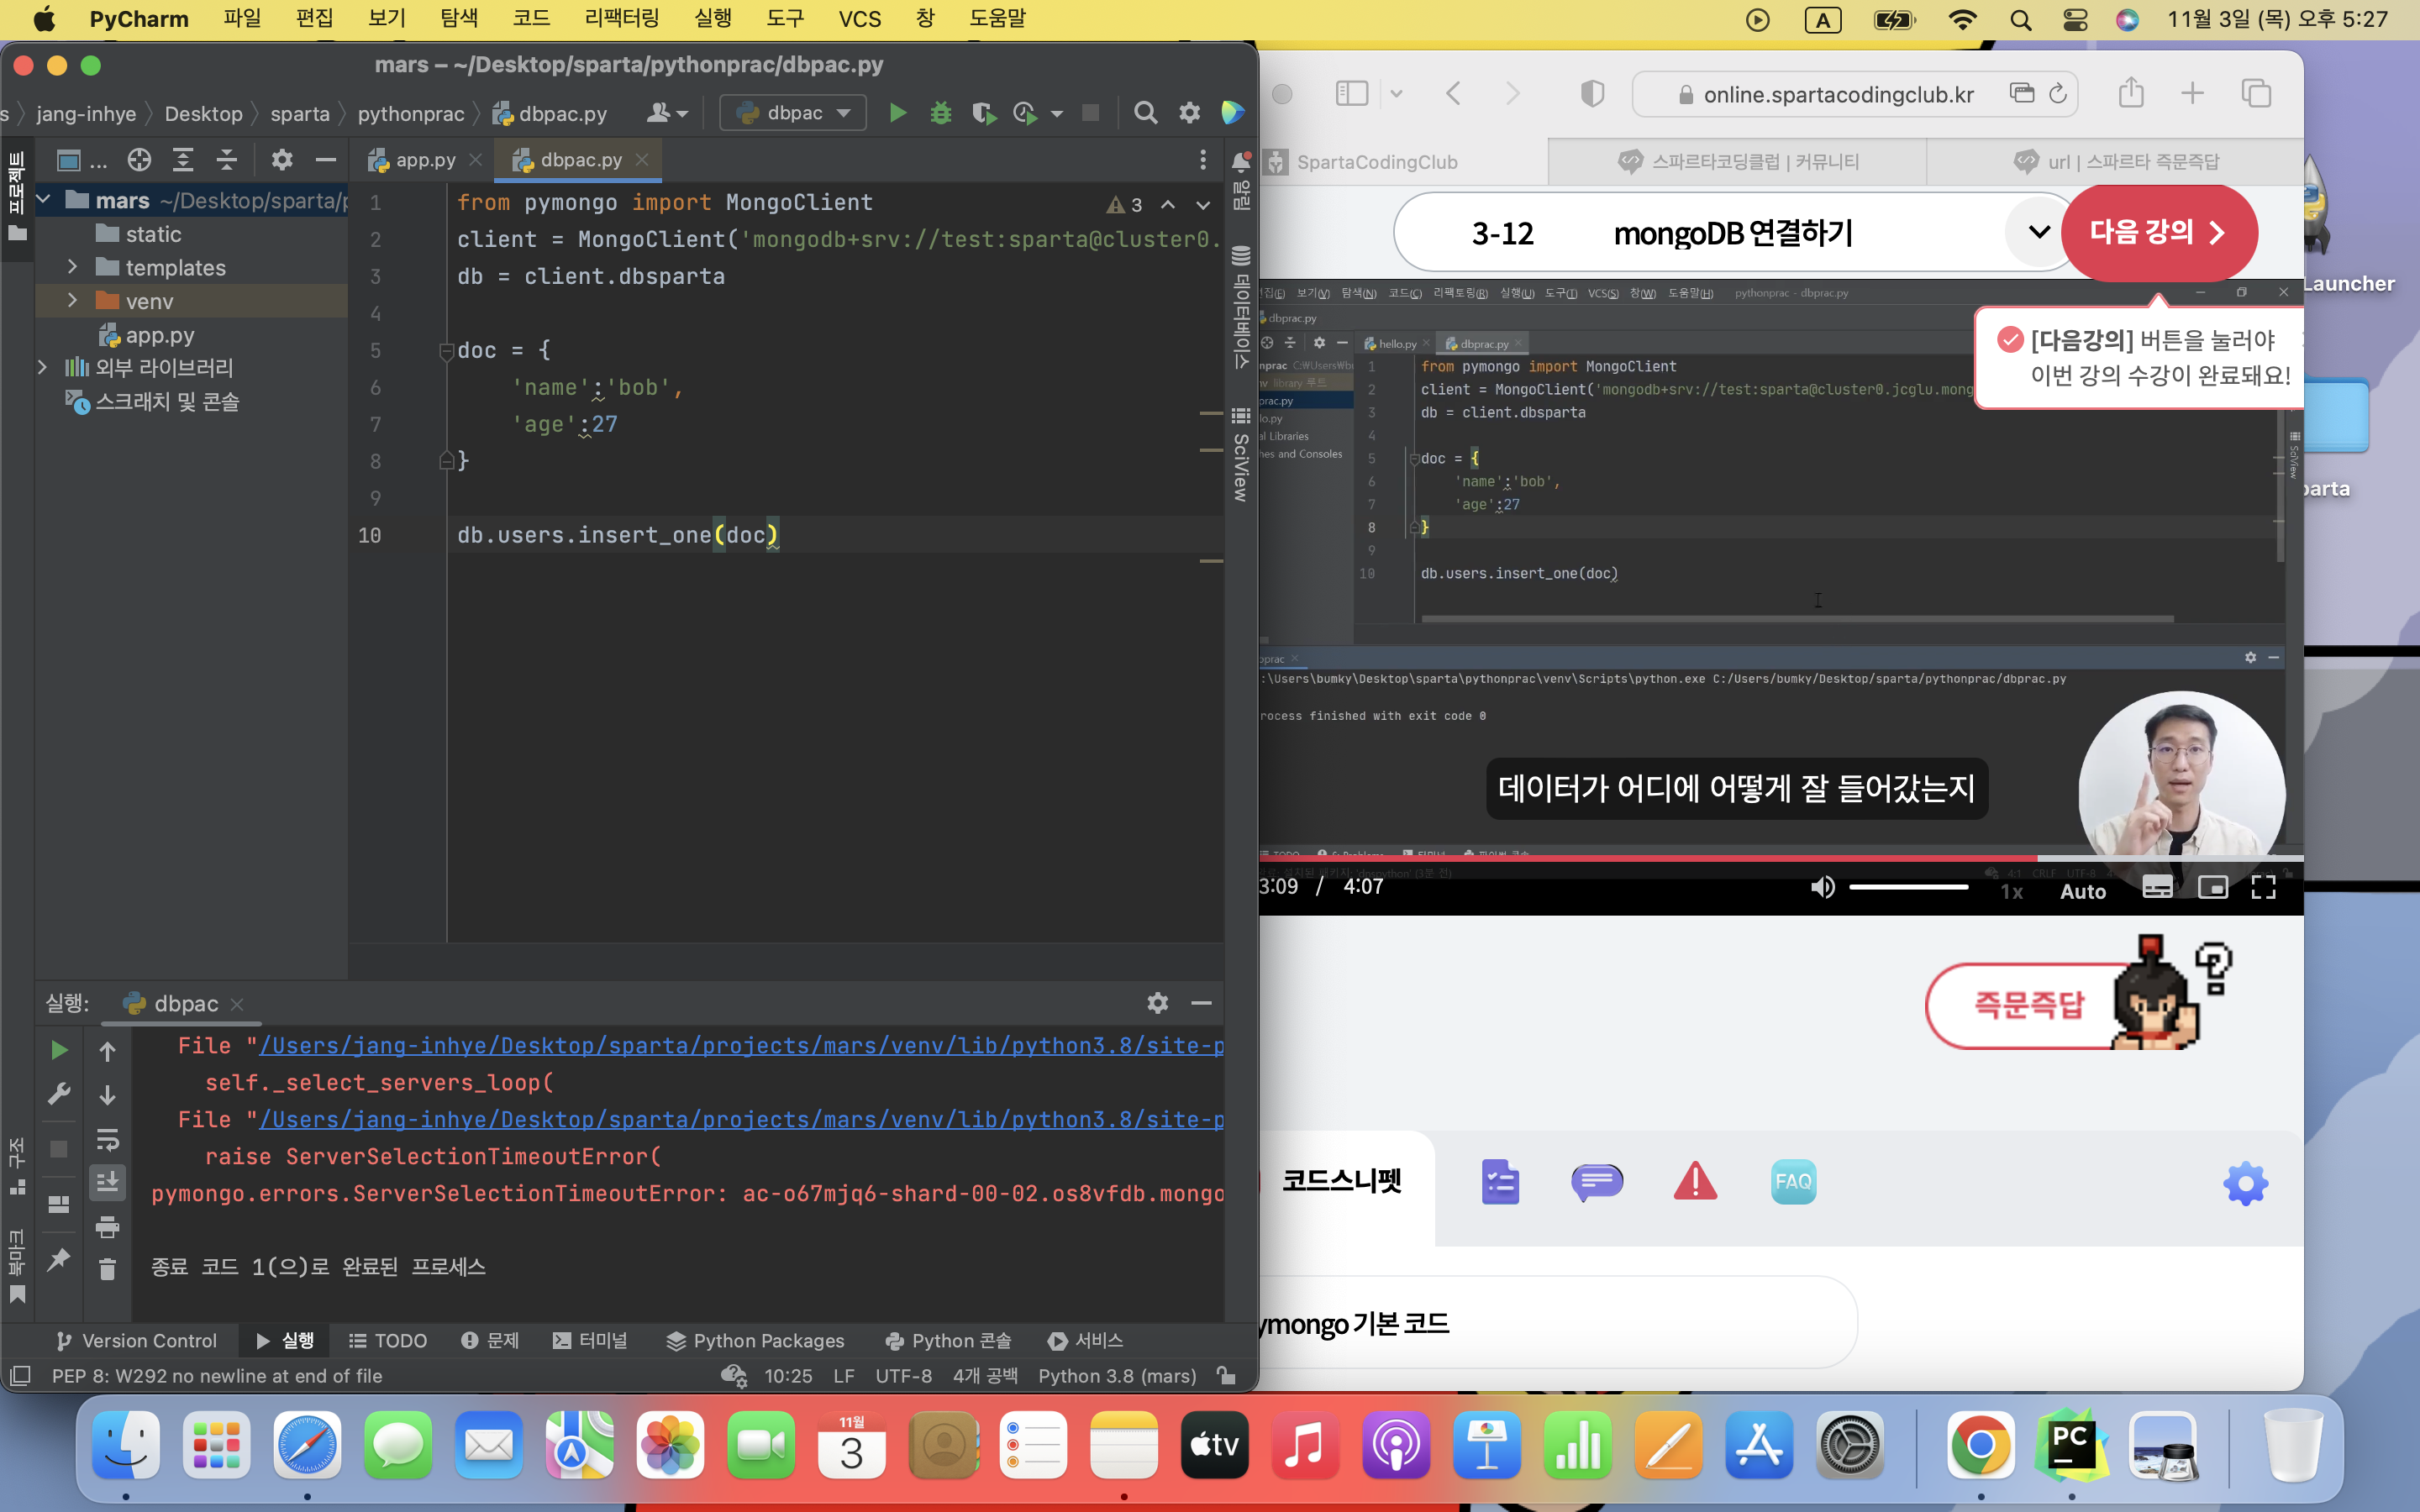
Task: Open project view selector dropdown
Action: [x=81, y=160]
